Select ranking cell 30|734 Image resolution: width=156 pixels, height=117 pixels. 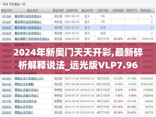tap(149, 113)
